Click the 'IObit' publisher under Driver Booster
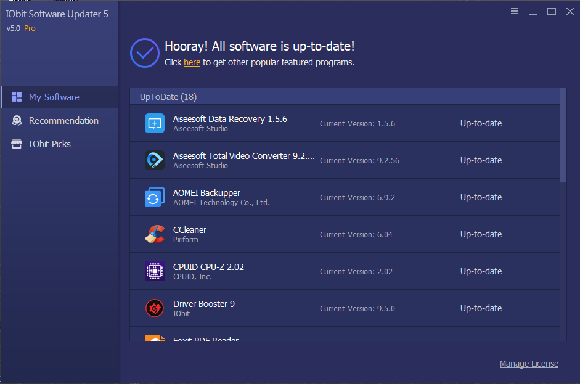 coord(182,314)
